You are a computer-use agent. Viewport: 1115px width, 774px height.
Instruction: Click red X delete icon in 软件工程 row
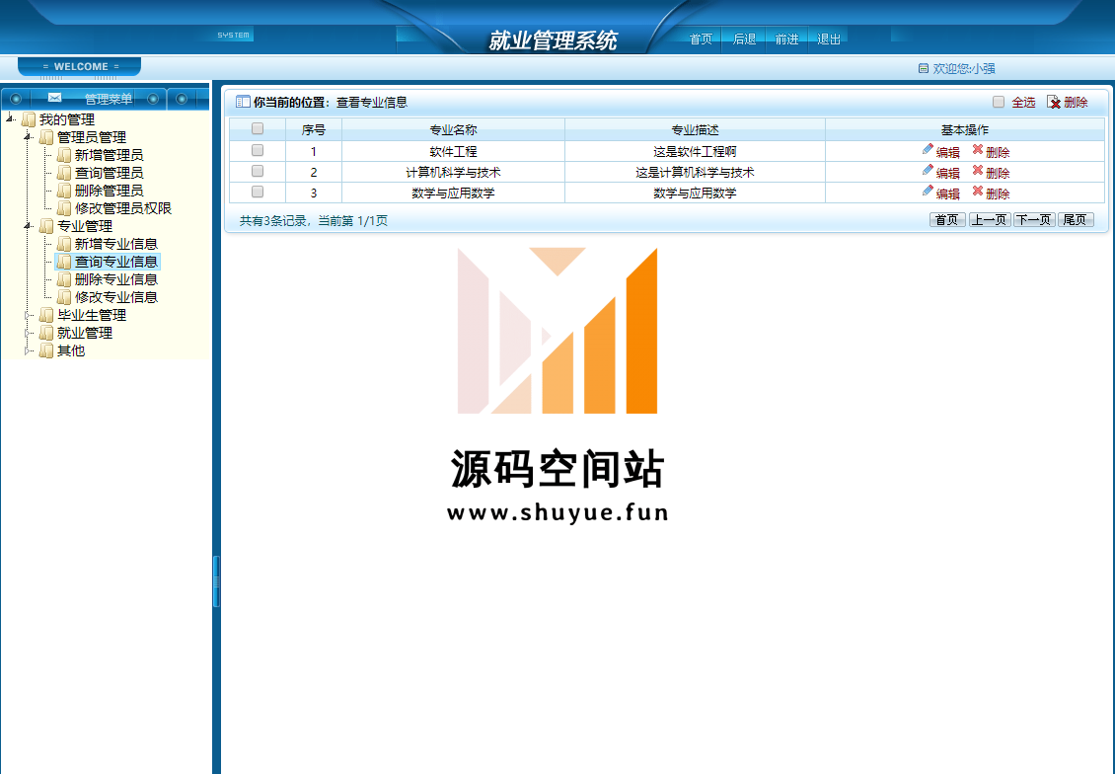(x=978, y=149)
